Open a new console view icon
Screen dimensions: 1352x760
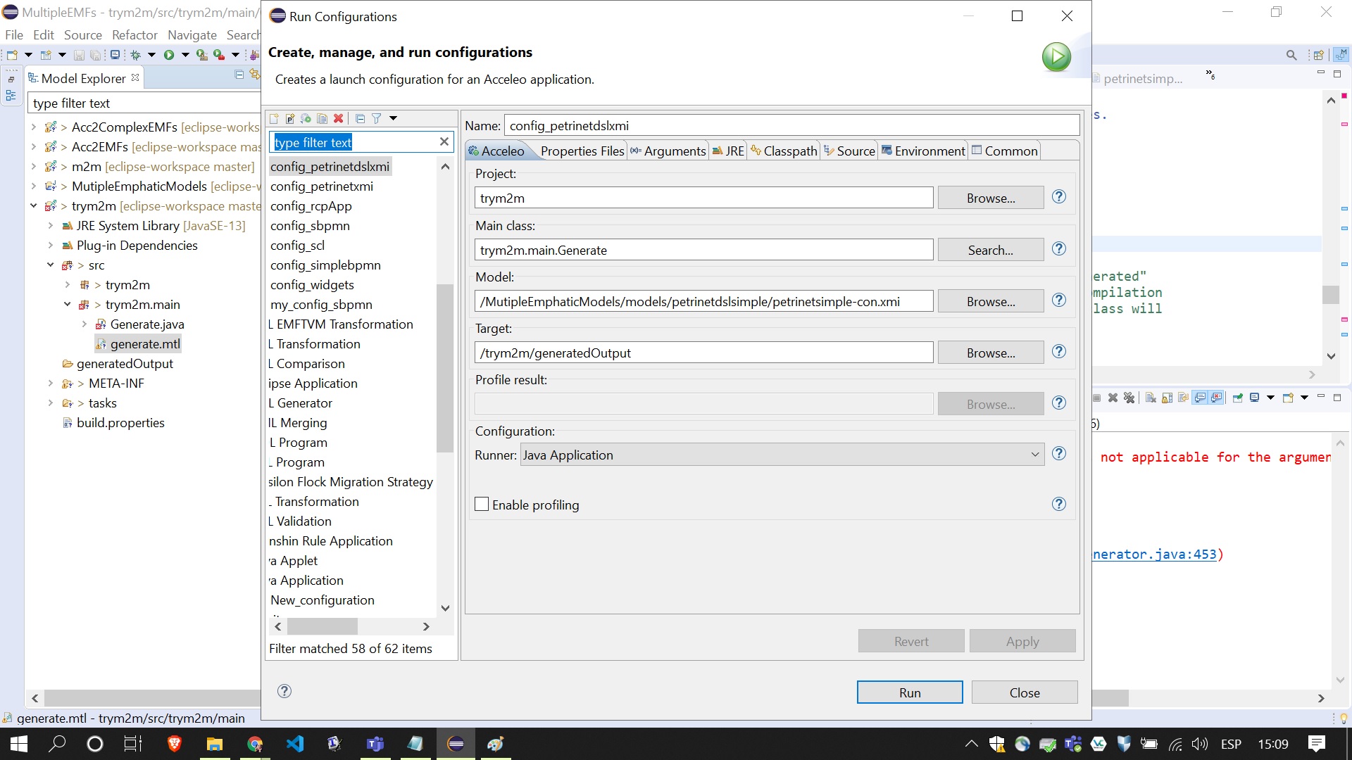pyautogui.click(x=1288, y=398)
